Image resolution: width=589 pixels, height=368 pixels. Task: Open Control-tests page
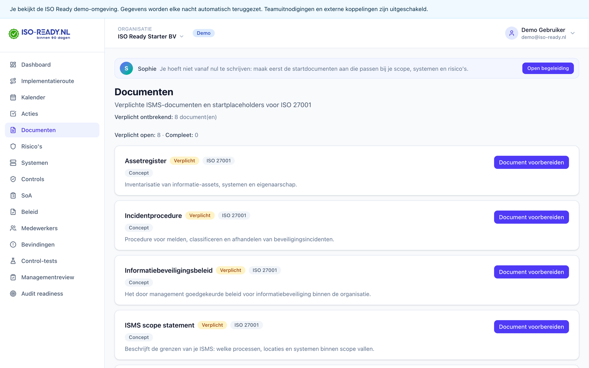tap(52, 261)
